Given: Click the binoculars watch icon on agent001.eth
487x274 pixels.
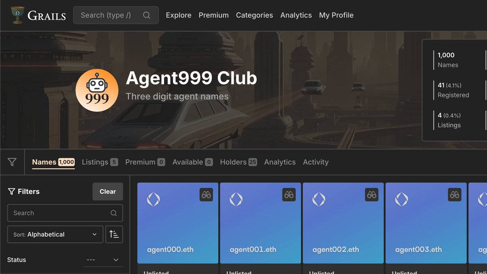Looking at the screenshot, I should click(289, 195).
